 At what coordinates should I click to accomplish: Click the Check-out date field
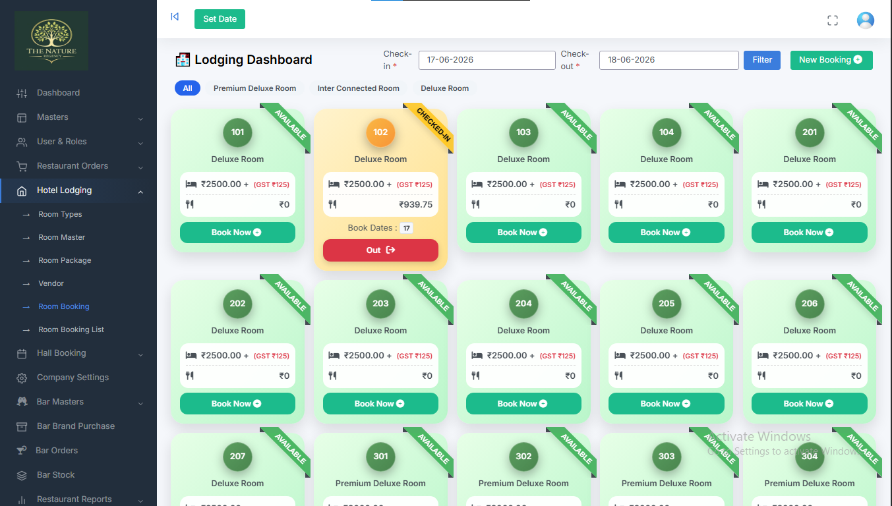669,60
